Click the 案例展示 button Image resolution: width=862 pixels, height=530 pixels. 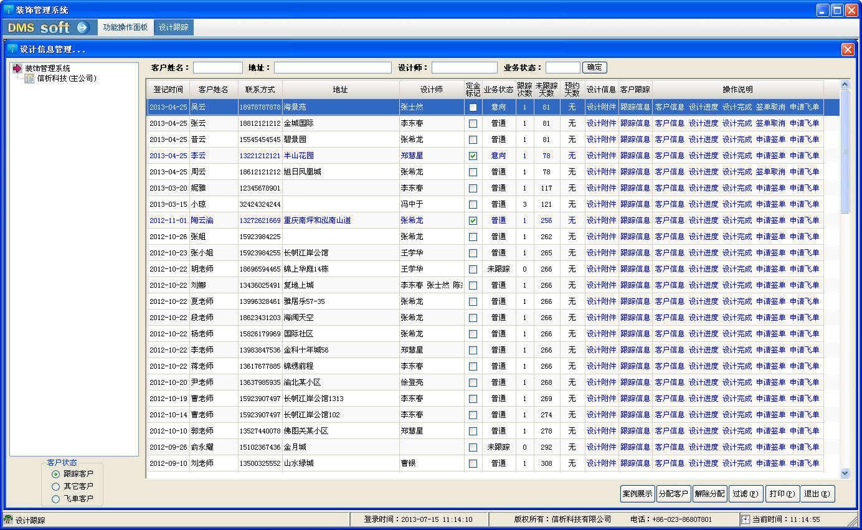click(x=637, y=494)
